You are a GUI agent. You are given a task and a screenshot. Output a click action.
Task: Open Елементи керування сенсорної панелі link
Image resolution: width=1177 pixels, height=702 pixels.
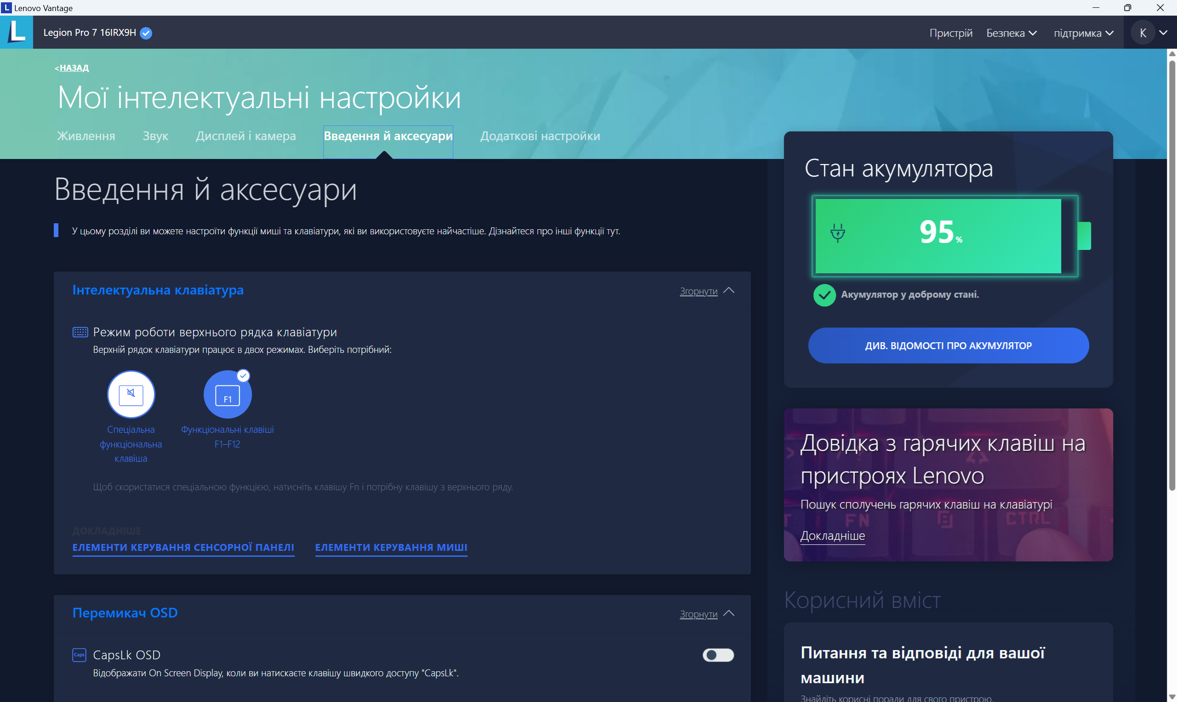[x=183, y=547]
